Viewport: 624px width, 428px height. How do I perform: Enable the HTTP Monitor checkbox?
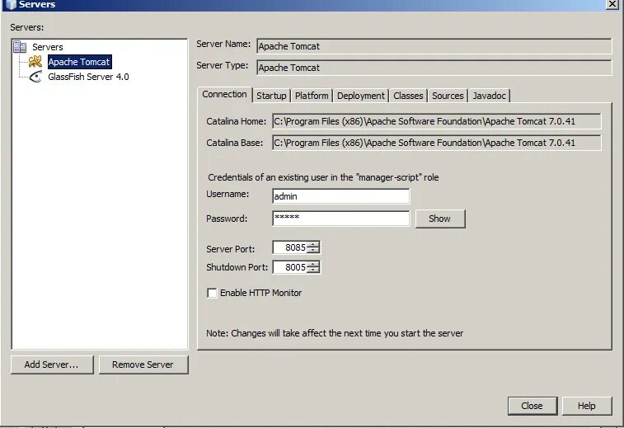pos(212,293)
